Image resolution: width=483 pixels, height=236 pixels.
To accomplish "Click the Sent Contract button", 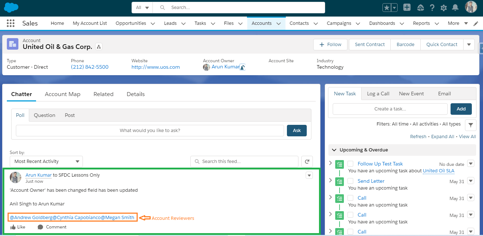I will pos(370,45).
